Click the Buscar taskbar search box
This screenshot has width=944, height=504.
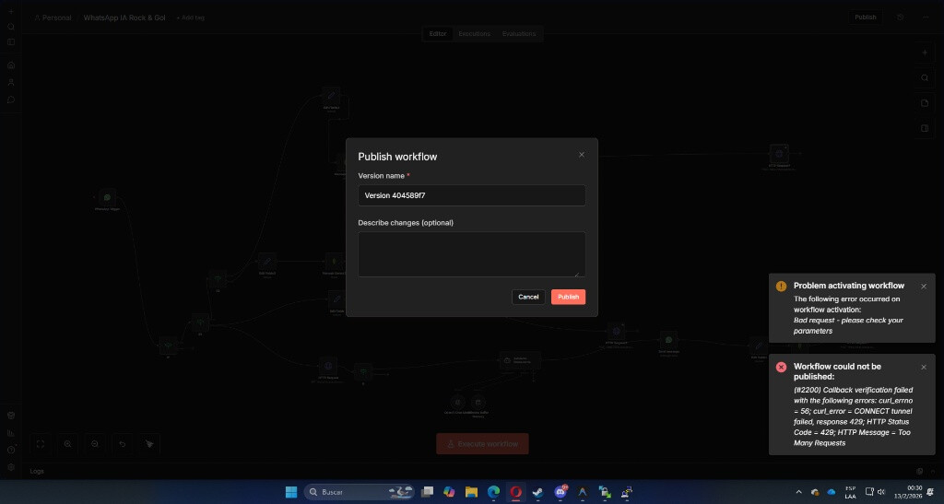pyautogui.click(x=360, y=492)
